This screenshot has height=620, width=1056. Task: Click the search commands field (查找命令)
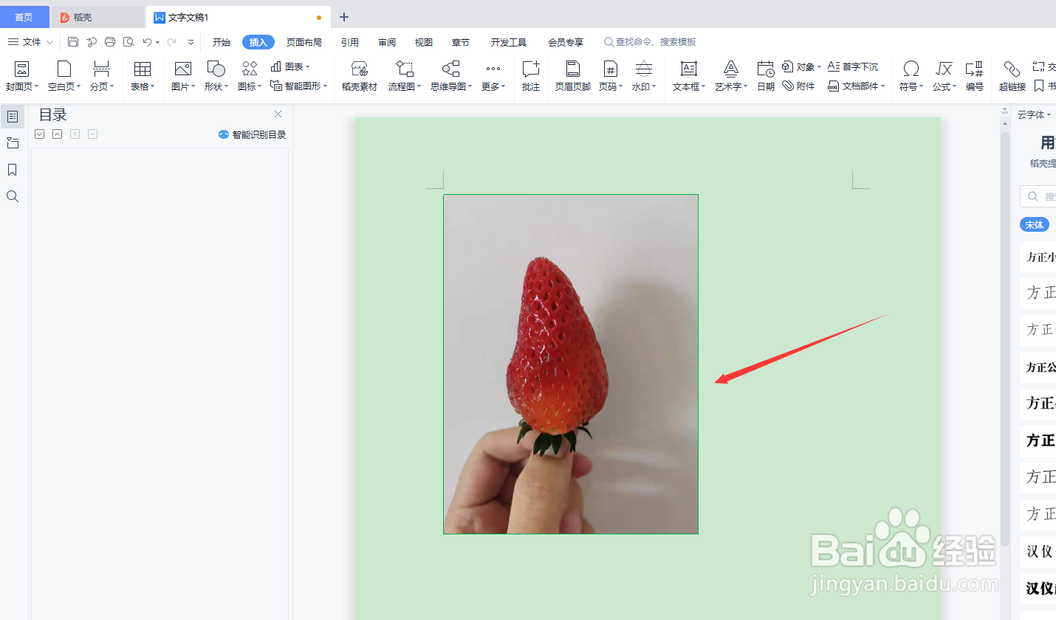pos(650,42)
